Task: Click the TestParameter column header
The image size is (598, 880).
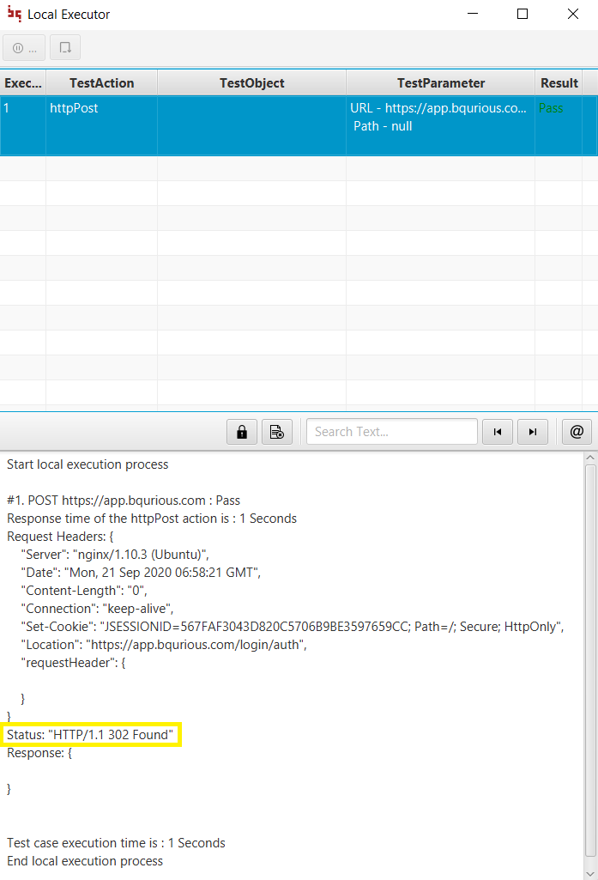Action: (x=440, y=83)
